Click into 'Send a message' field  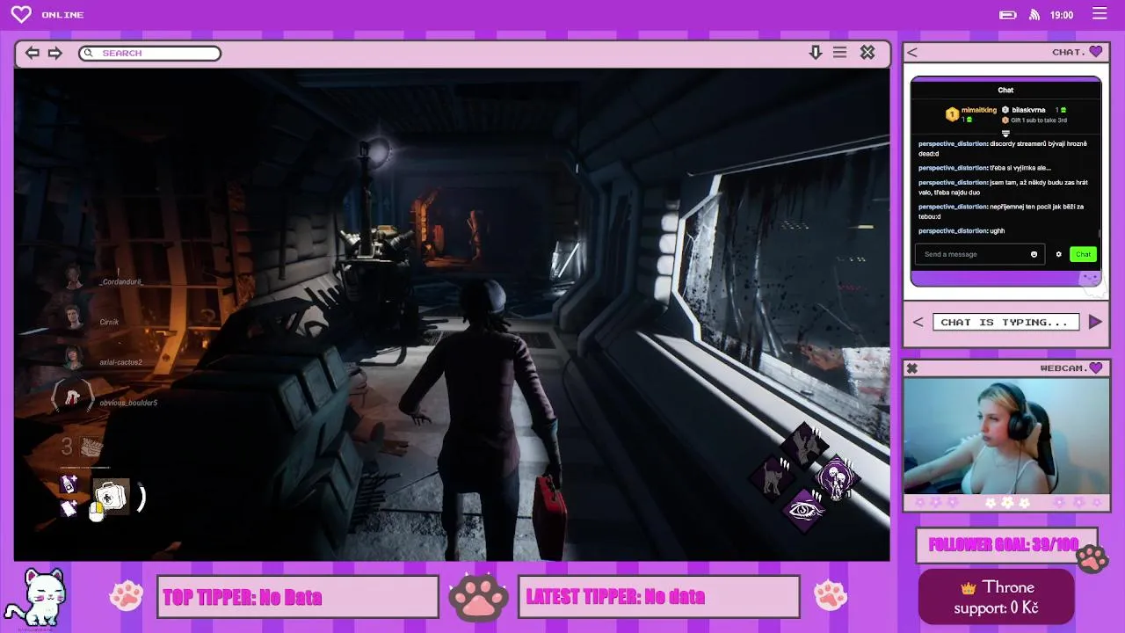tap(979, 254)
